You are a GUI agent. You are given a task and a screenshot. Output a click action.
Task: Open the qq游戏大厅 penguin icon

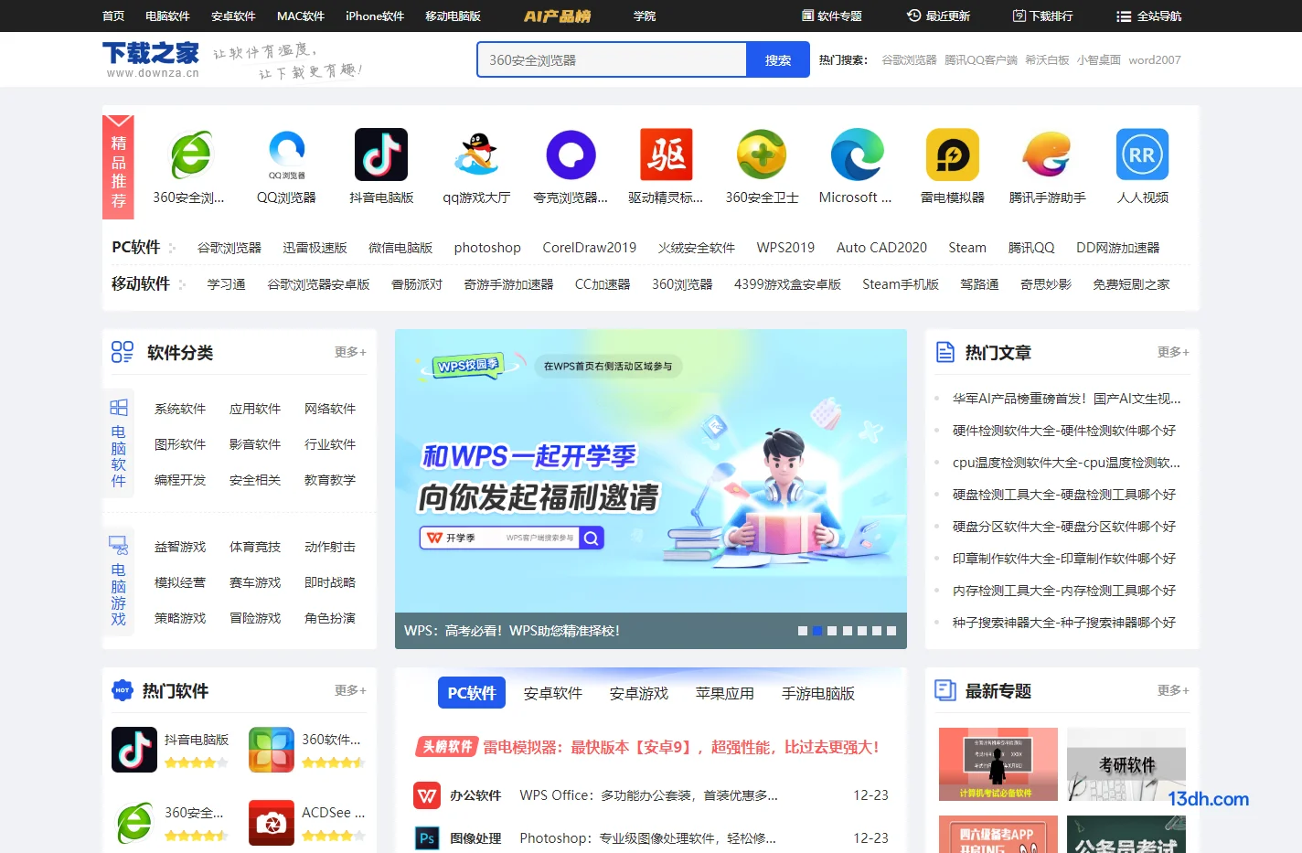[x=476, y=155]
